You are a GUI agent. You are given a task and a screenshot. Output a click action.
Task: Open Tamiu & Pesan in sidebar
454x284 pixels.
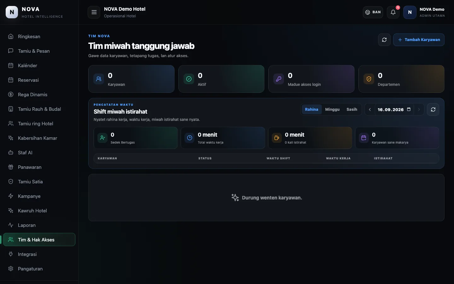(x=39, y=51)
